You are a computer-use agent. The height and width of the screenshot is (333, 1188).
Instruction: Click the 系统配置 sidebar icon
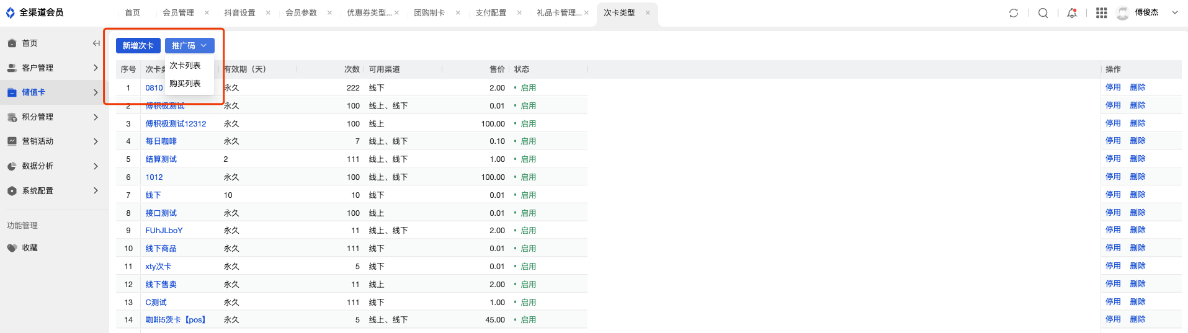click(12, 191)
